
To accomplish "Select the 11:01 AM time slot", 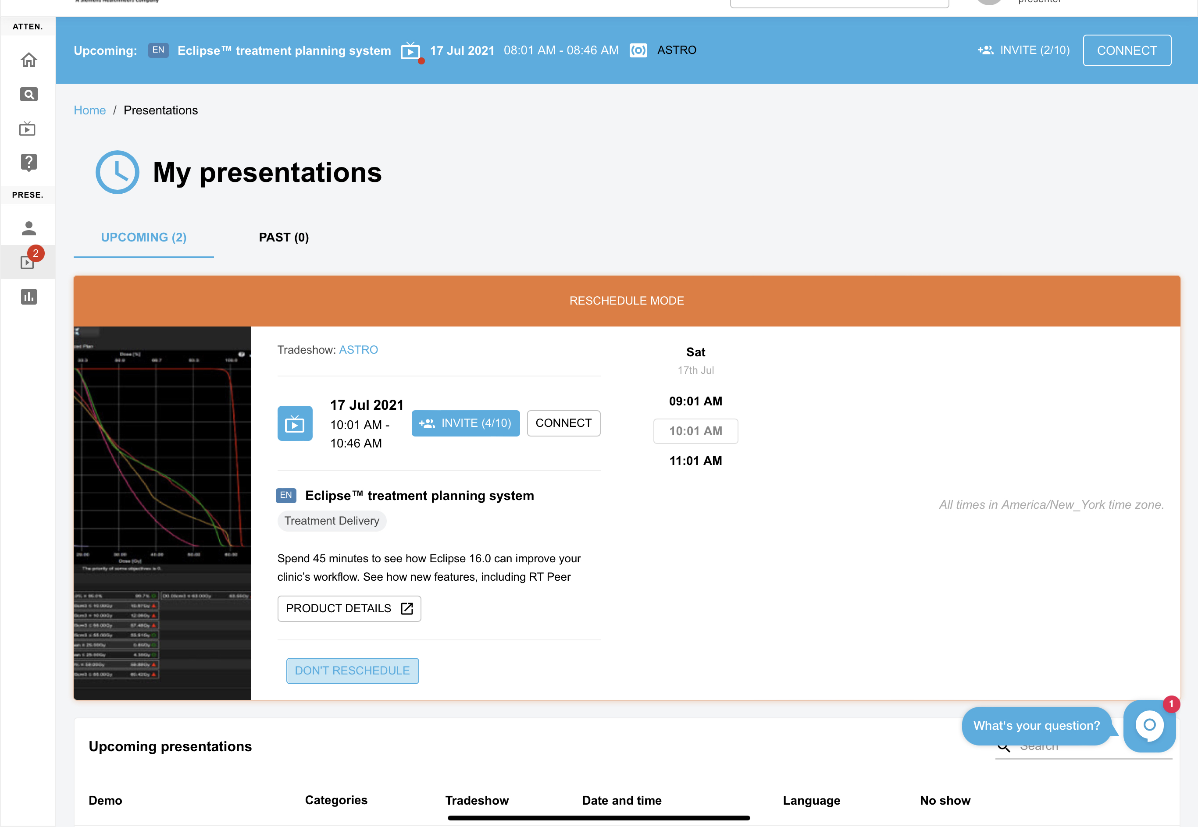I will (x=695, y=461).
